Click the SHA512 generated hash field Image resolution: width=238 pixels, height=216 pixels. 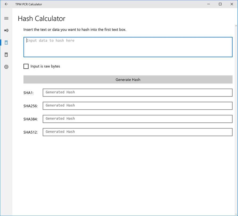point(138,132)
